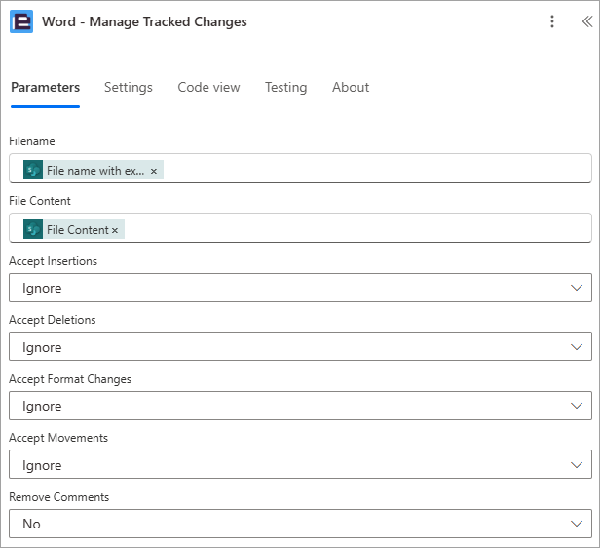Collapse the panel with double chevron icon
600x548 pixels.
tap(587, 21)
